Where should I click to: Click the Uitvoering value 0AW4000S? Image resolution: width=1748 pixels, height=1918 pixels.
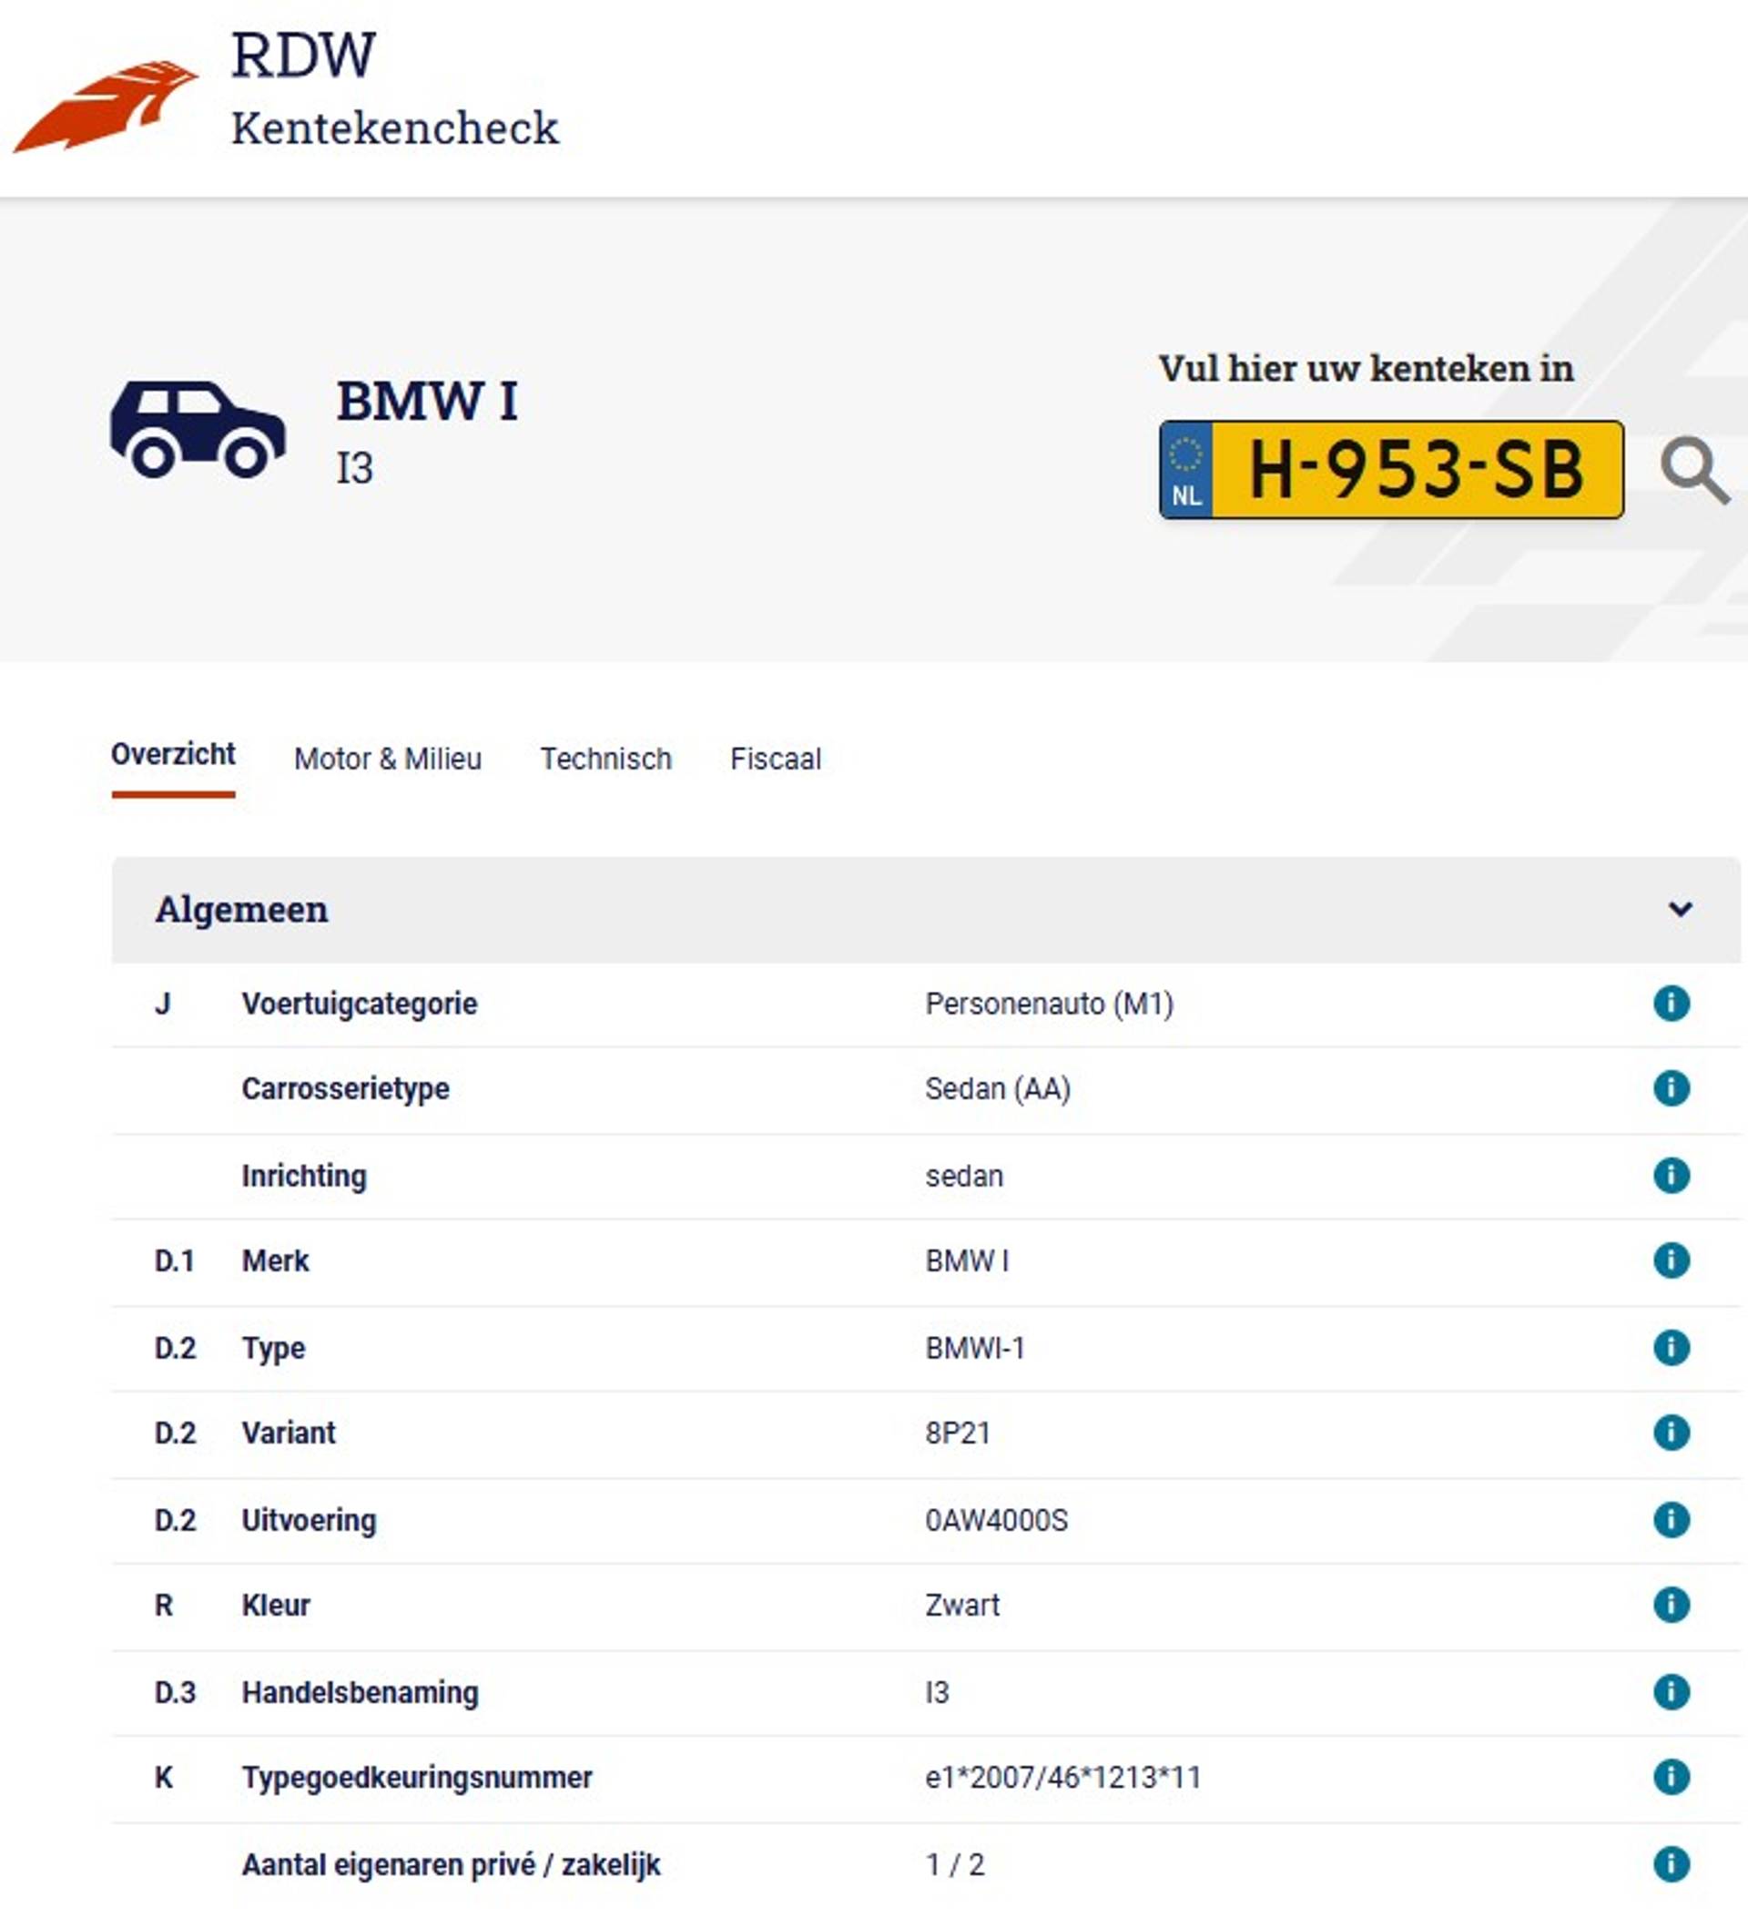(x=997, y=1520)
